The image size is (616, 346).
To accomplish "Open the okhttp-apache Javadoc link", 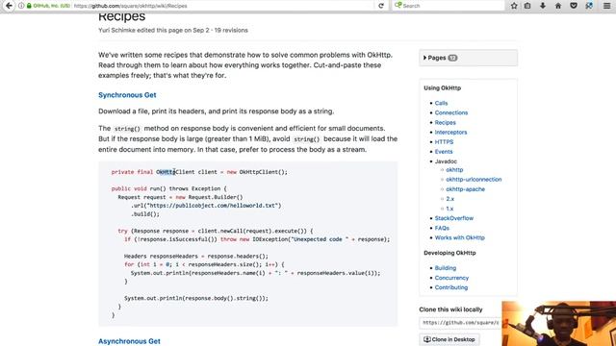I will [465, 189].
